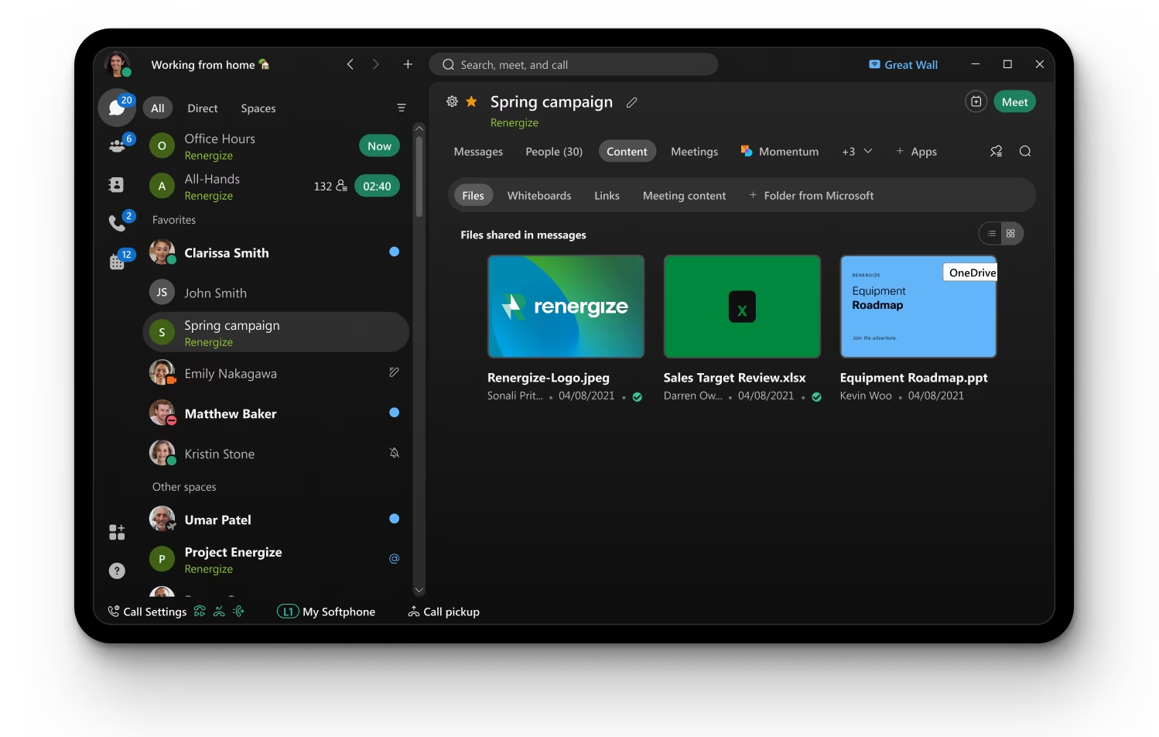This screenshot has height=737, width=1159.
Task: Select the My Softphone line
Action: pos(326,612)
